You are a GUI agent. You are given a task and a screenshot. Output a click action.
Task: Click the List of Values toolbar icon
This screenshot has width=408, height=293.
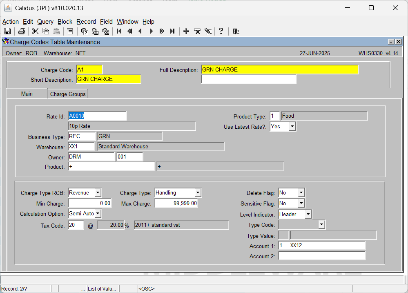(x=70, y=31)
